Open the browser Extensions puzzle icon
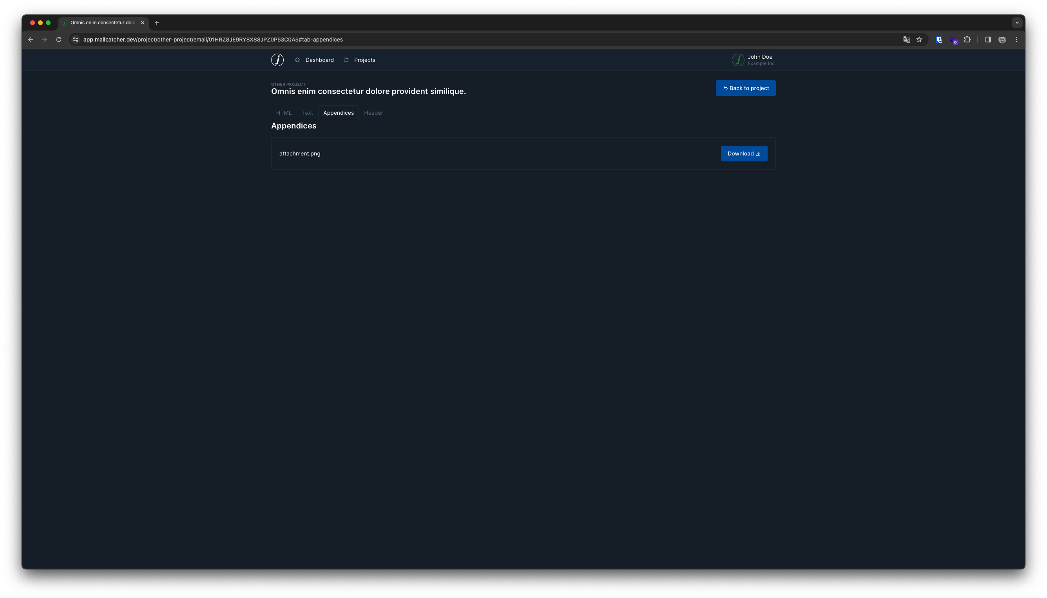1047x598 pixels. pyautogui.click(x=967, y=40)
